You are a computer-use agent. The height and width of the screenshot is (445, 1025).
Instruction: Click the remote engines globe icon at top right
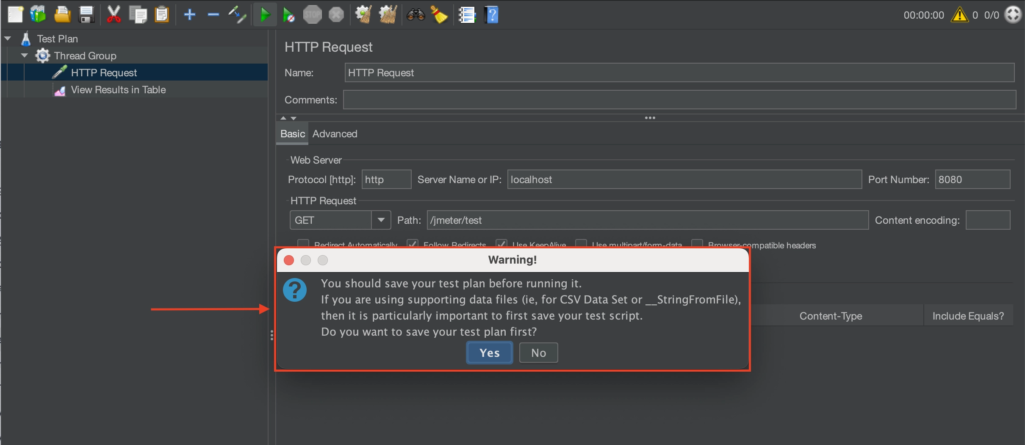pos(1013,15)
